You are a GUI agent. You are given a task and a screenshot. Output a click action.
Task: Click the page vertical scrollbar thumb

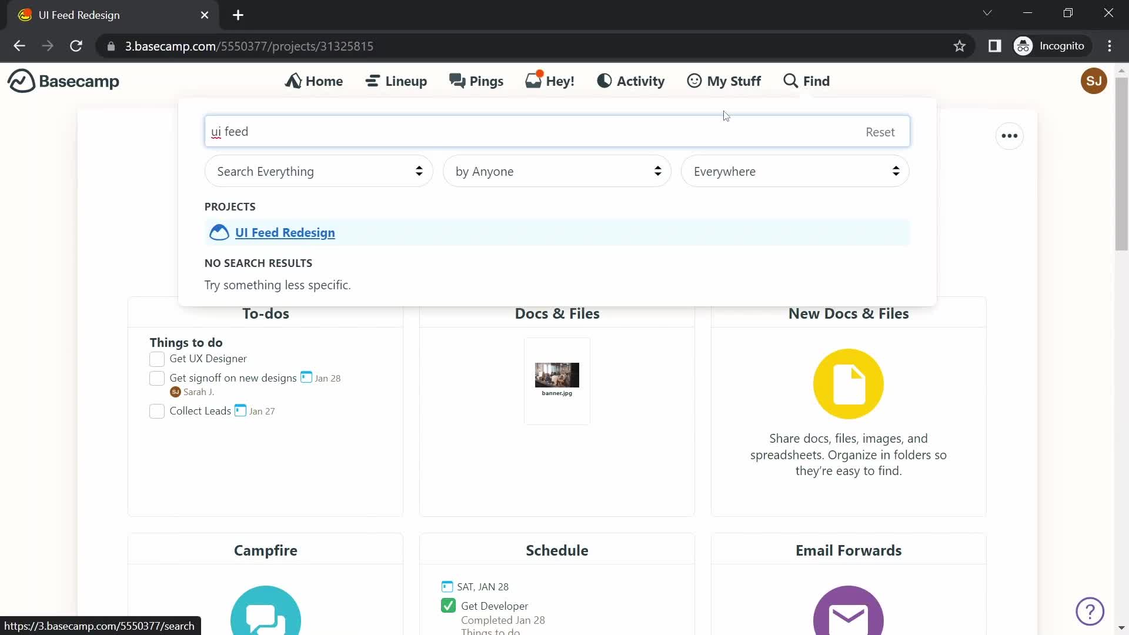tap(1121, 163)
